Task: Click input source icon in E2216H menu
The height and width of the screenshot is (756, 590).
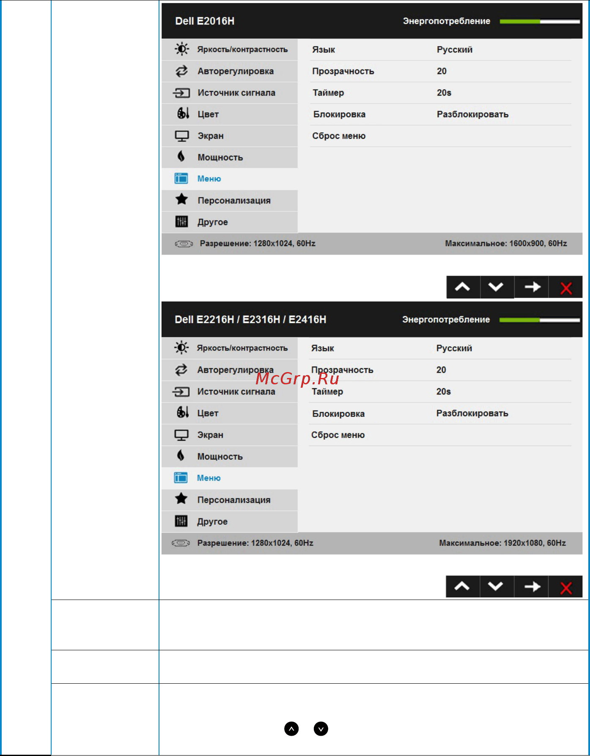Action: click(x=181, y=392)
